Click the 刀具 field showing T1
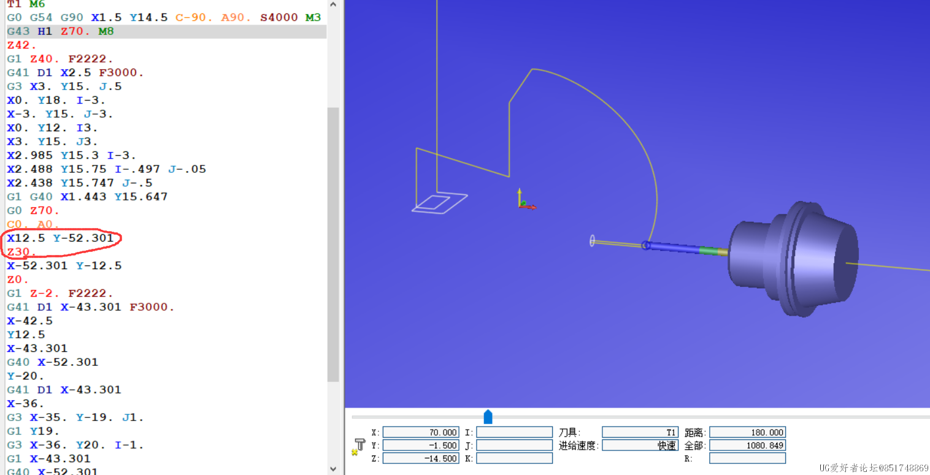This screenshot has width=930, height=475. [x=640, y=432]
